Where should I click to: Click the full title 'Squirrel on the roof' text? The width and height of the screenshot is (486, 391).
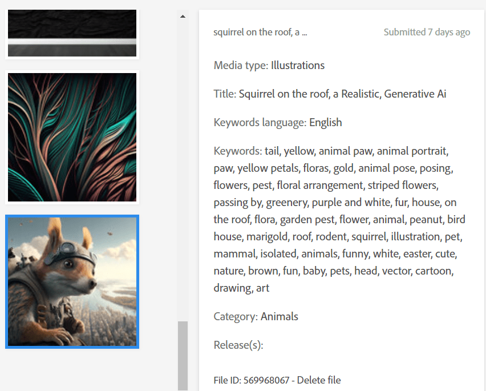(342, 94)
